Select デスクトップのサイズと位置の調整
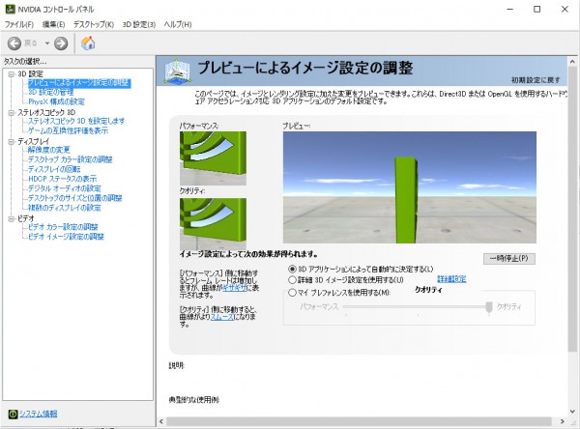The height and width of the screenshot is (429, 580). (x=75, y=198)
